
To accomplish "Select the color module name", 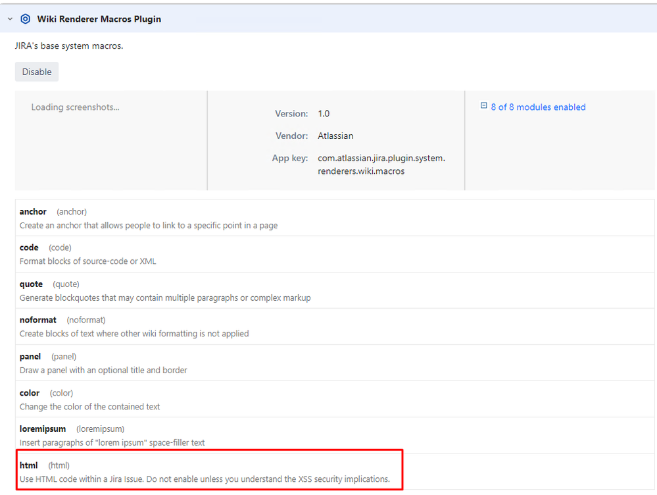I will pos(30,393).
